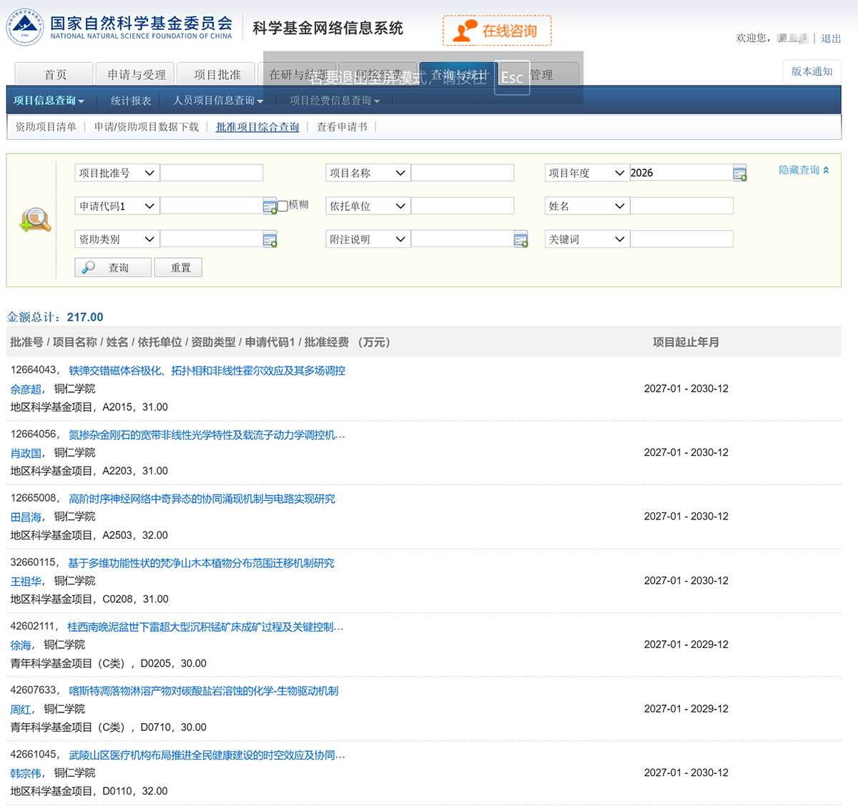This screenshot has height=806, width=858.
Task: Open picker icon beside 附注说明 field
Action: [521, 240]
